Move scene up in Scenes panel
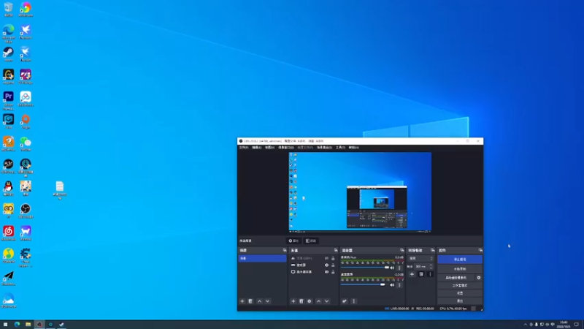This screenshot has height=329, width=584. click(x=260, y=301)
